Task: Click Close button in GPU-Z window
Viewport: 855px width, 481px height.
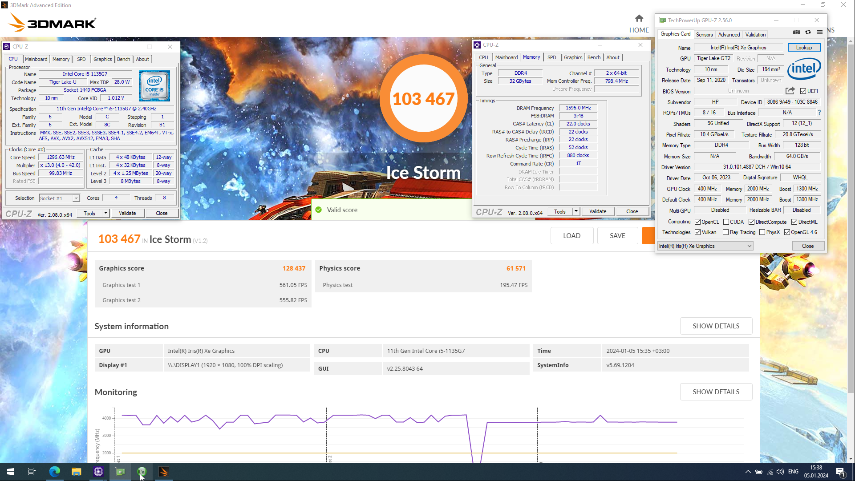Action: tap(808, 246)
